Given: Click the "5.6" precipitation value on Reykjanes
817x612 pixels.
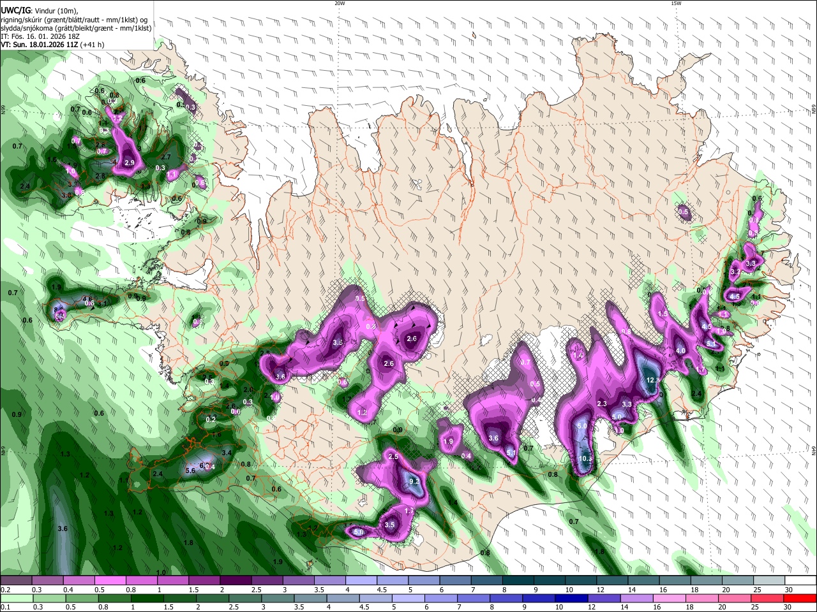Looking at the screenshot, I should 190,470.
